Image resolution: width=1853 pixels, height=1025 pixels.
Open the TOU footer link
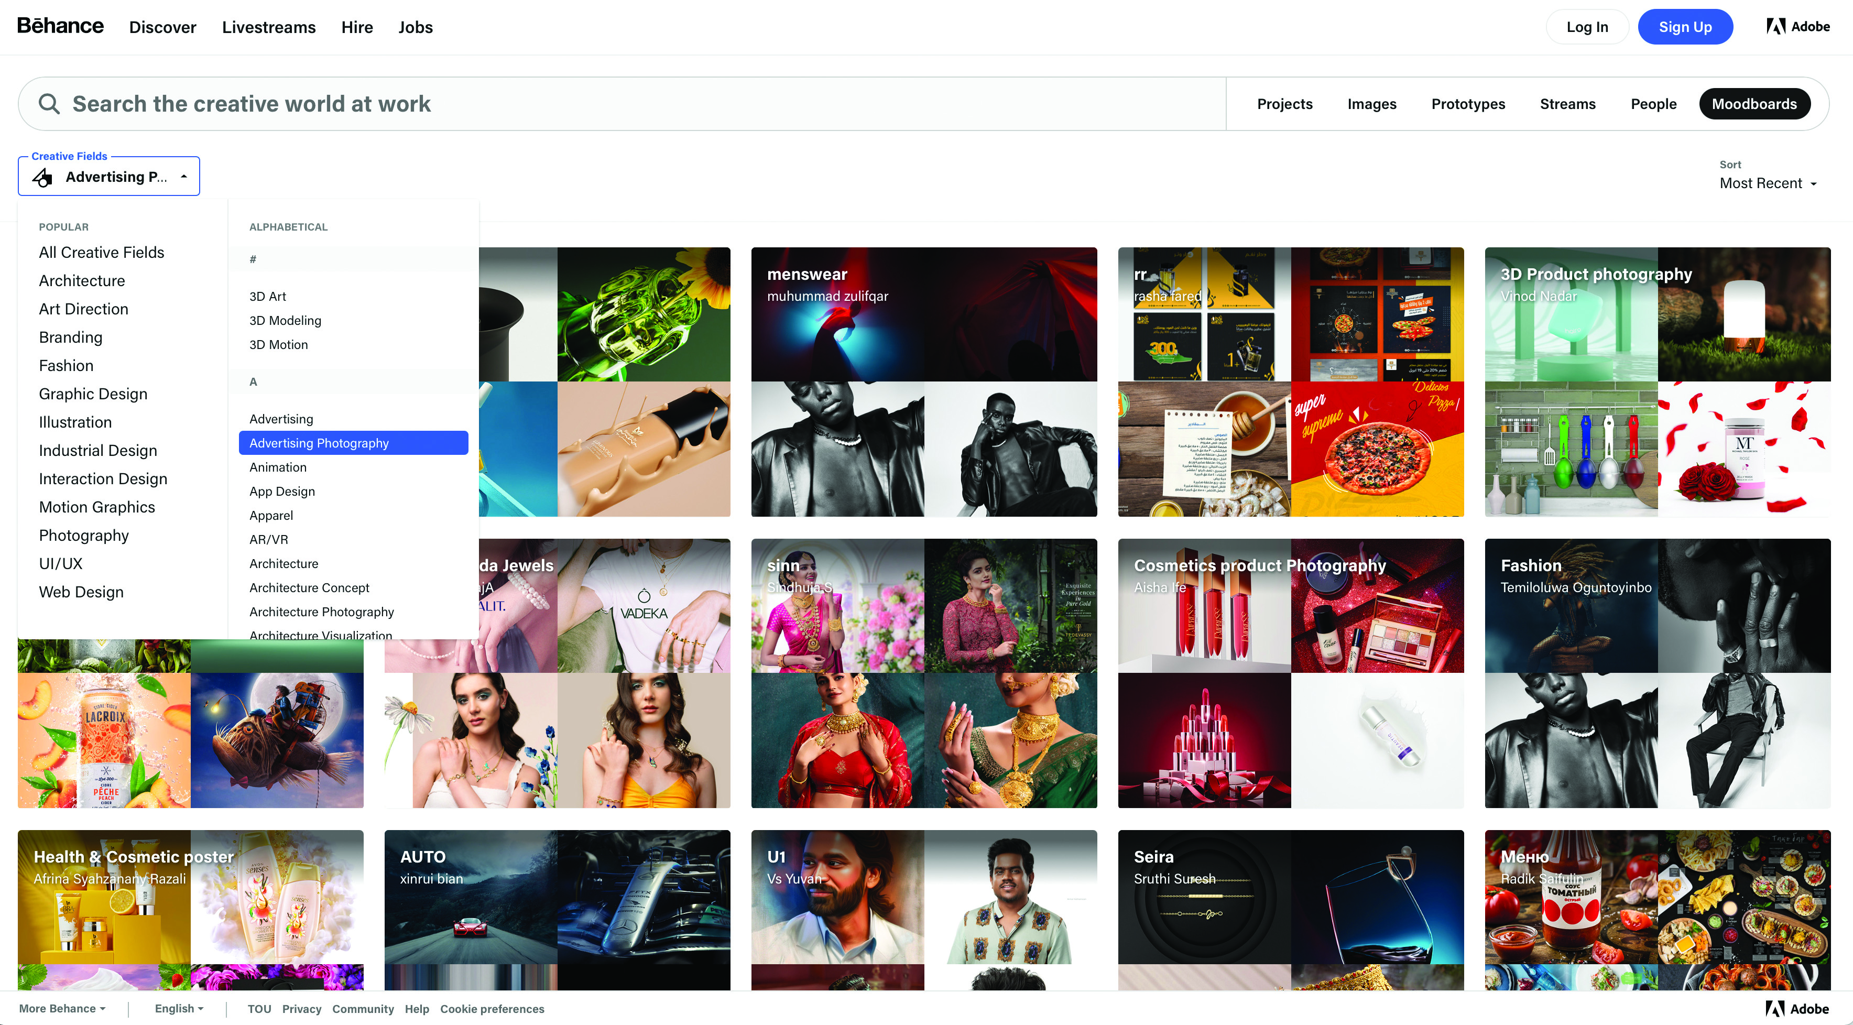tap(259, 1008)
